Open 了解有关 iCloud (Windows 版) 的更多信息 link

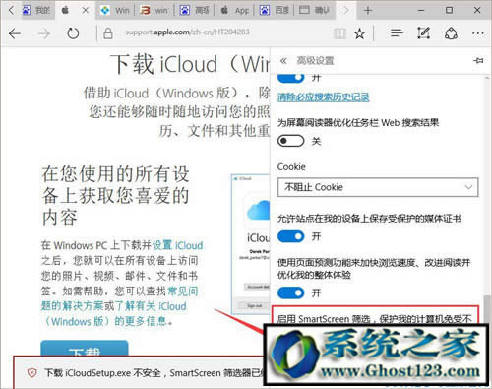(113, 313)
